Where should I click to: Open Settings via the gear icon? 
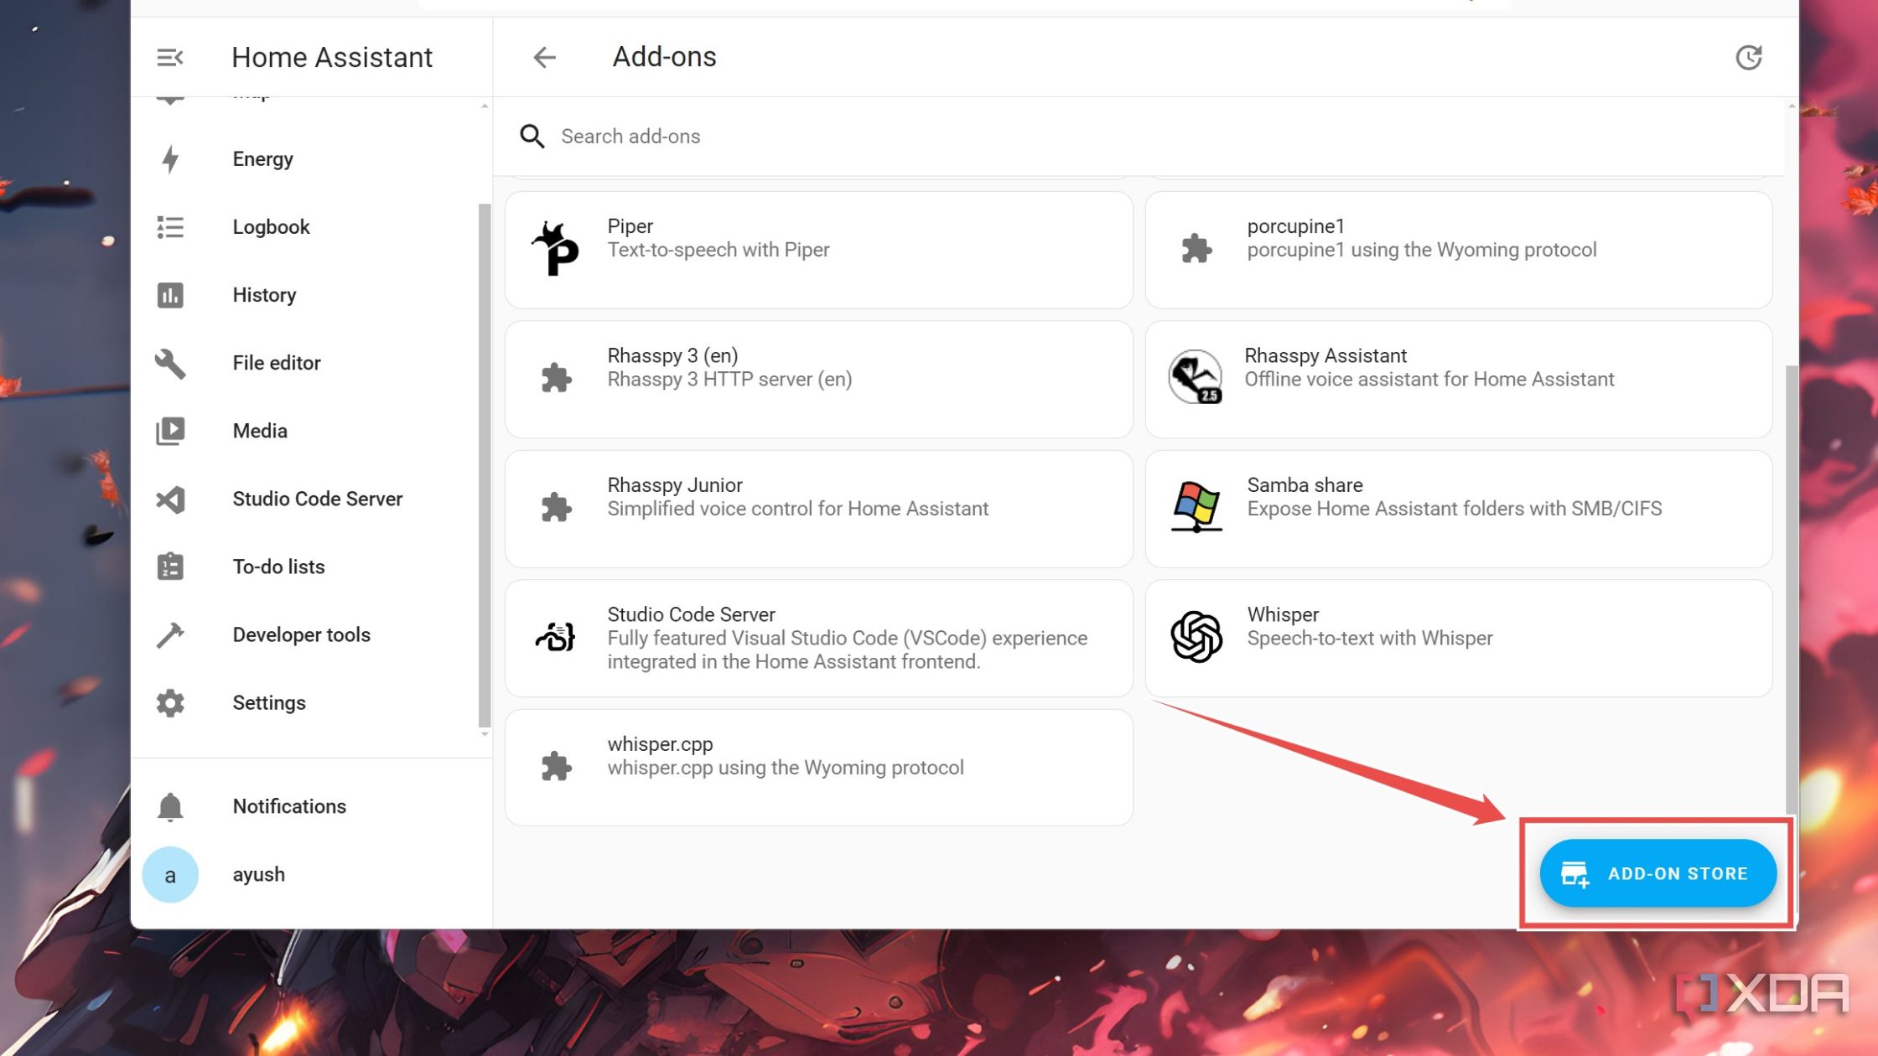(170, 702)
